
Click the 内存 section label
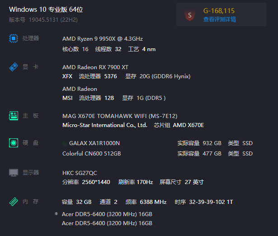(x=31, y=202)
